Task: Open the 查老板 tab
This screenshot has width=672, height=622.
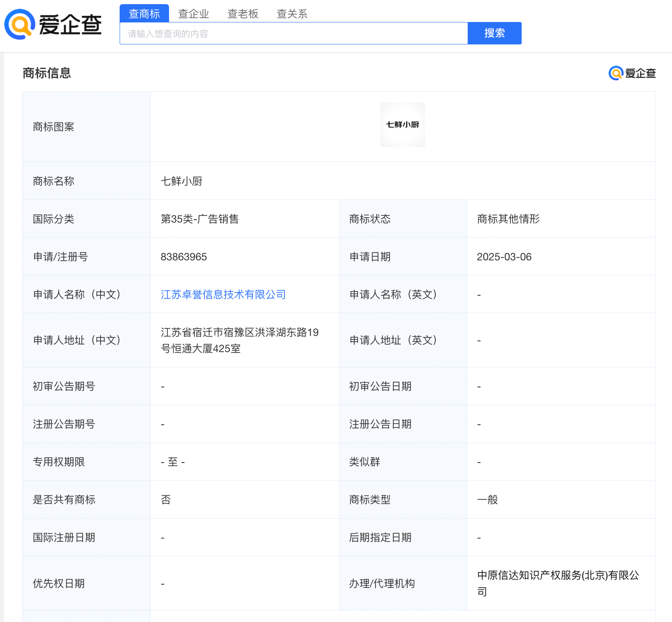Action: click(x=243, y=14)
